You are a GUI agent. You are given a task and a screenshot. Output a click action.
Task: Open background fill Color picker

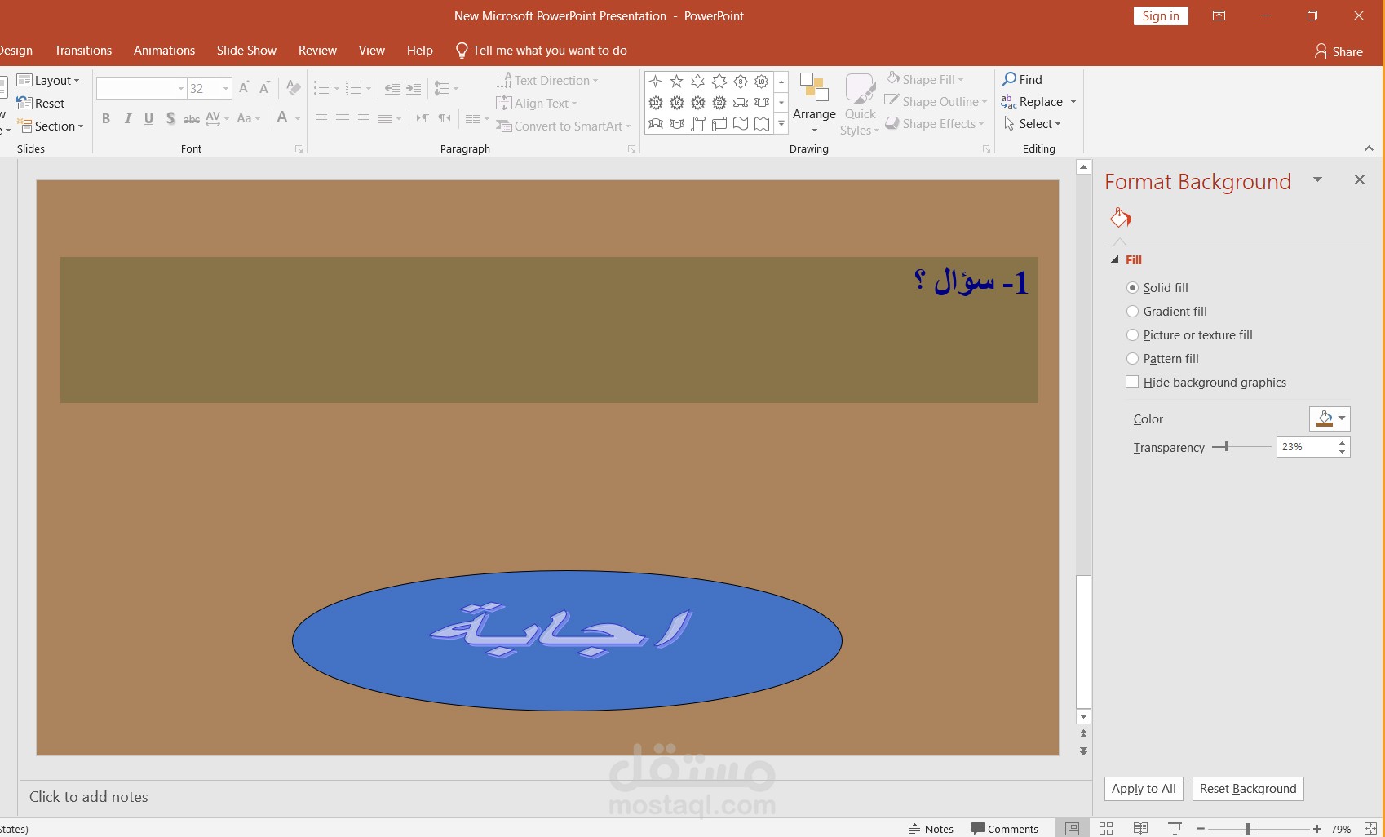[1330, 418]
